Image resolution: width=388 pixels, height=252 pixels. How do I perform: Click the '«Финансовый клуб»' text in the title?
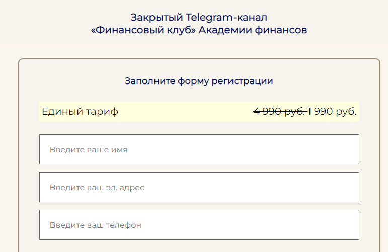point(143,30)
